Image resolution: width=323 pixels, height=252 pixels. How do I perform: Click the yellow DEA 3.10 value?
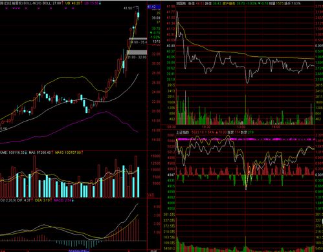pos(43,200)
